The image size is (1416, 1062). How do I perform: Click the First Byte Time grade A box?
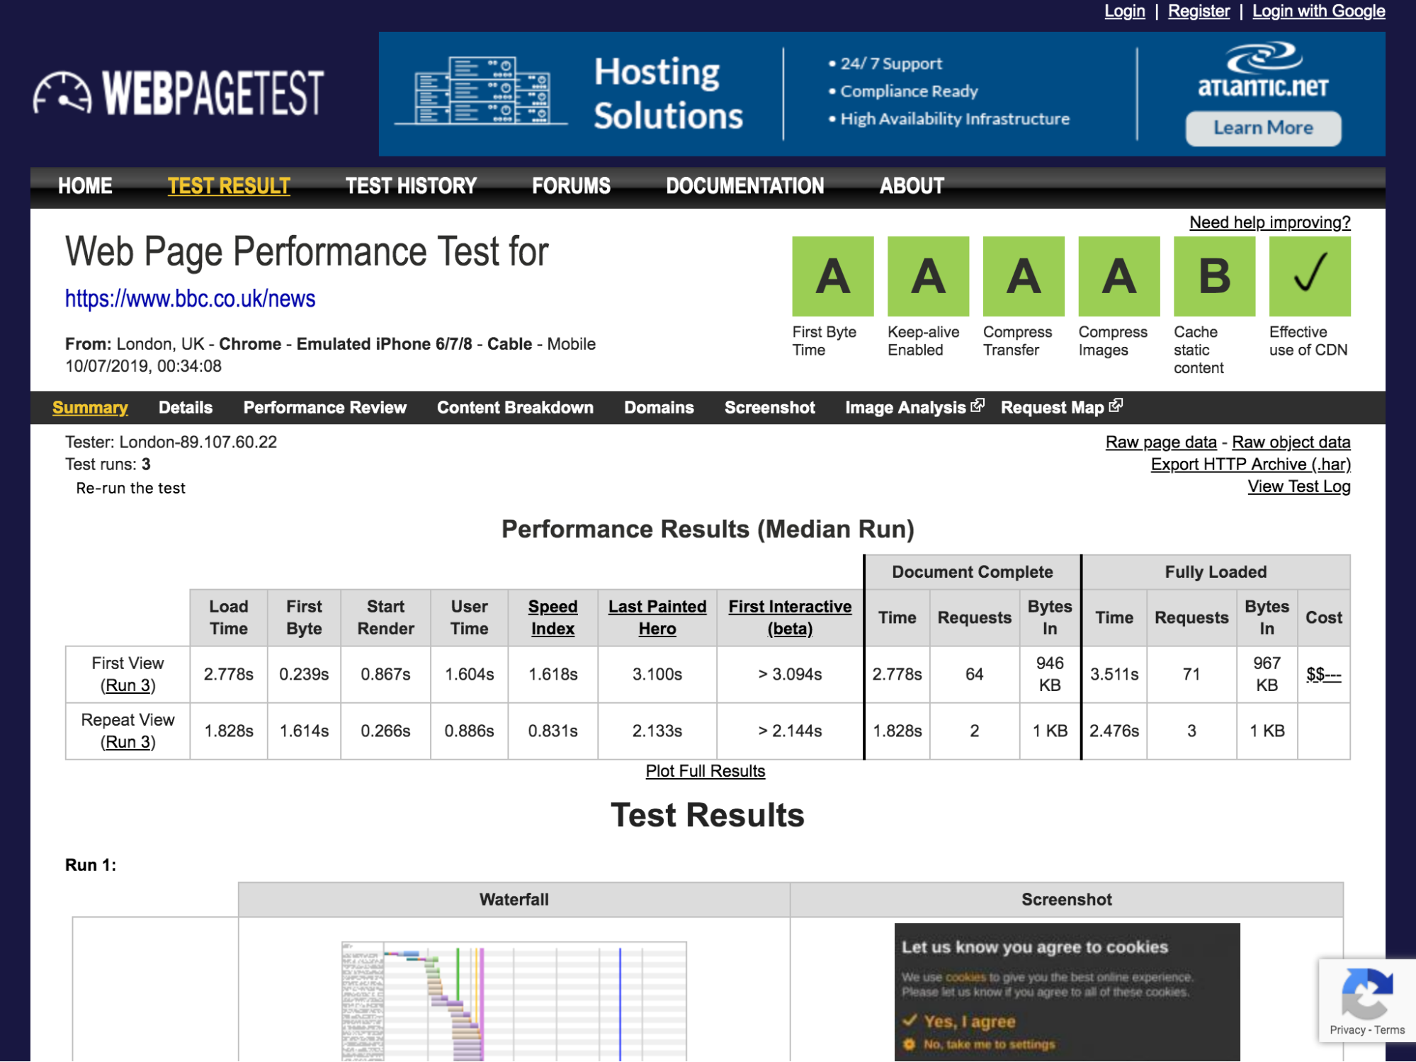click(x=832, y=276)
